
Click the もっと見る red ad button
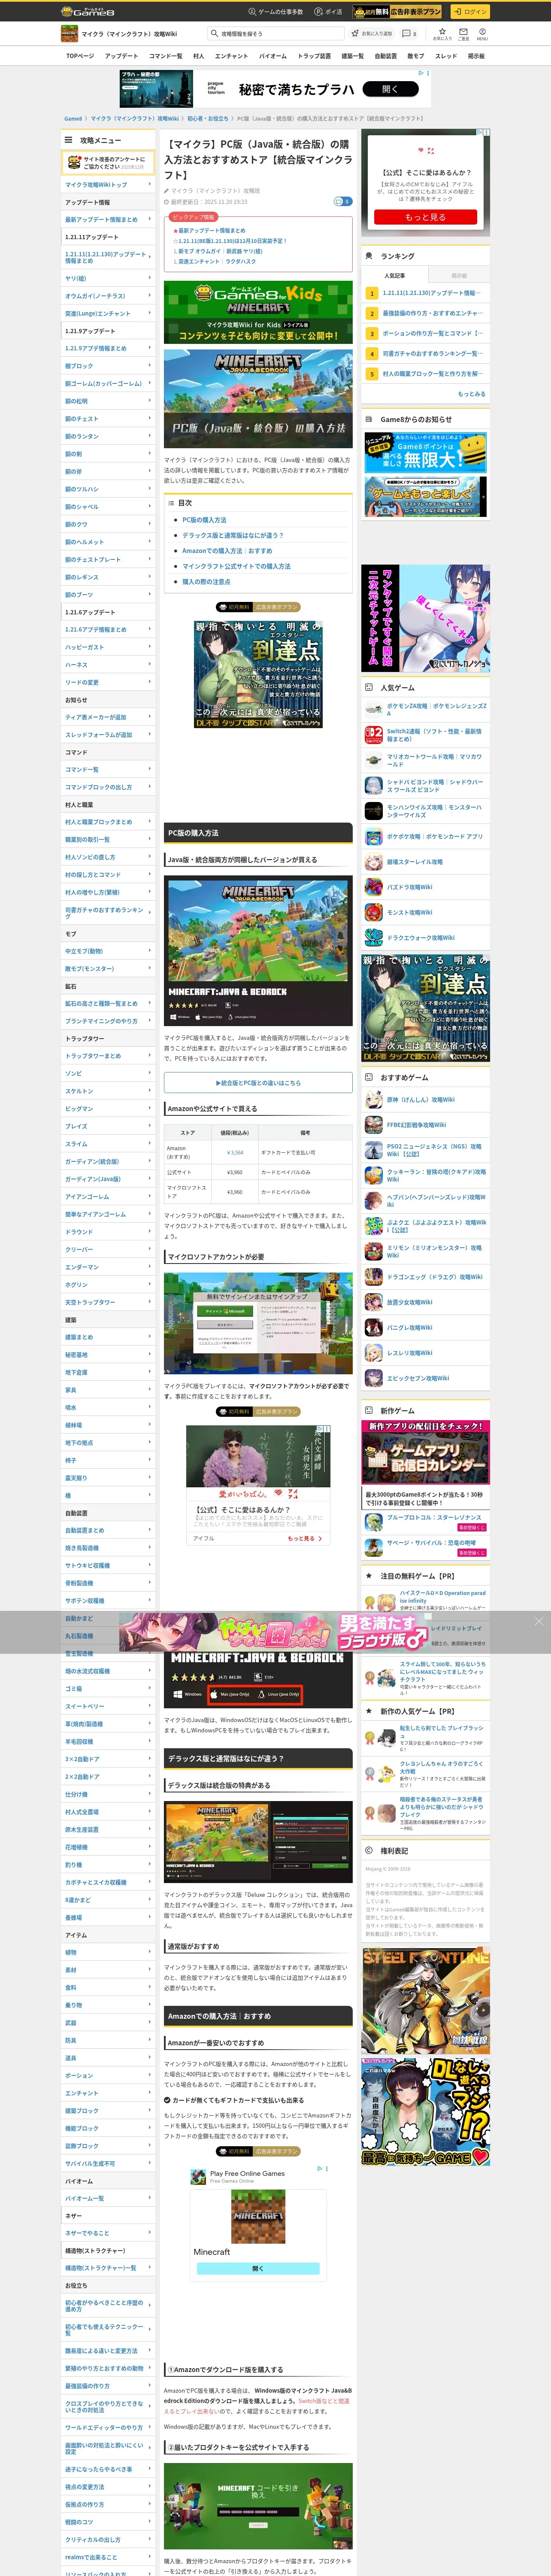(x=425, y=217)
